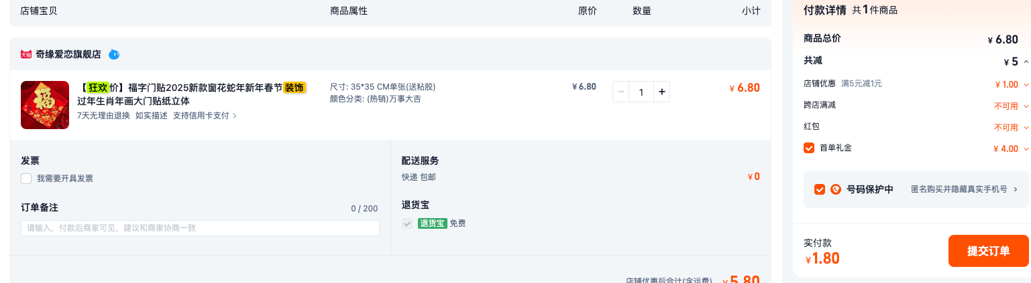Click the 退货宝 checkbox
Viewport: 1031px width, 283px height.
407,223
